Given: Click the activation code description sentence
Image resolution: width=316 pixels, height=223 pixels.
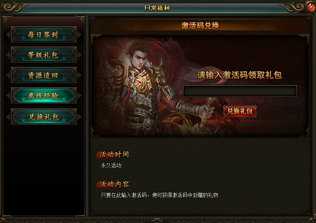Looking at the screenshot, I should point(159,195).
